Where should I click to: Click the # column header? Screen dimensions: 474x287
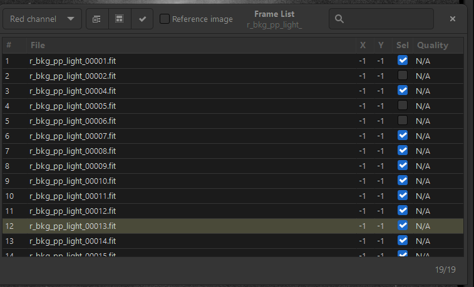point(9,45)
